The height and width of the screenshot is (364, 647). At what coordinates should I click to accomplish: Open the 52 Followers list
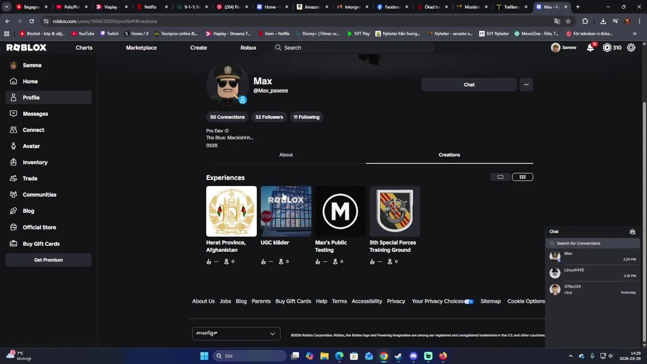269,117
